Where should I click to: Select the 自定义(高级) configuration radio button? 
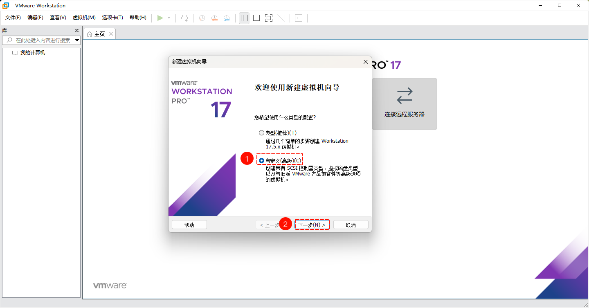pyautogui.click(x=261, y=160)
